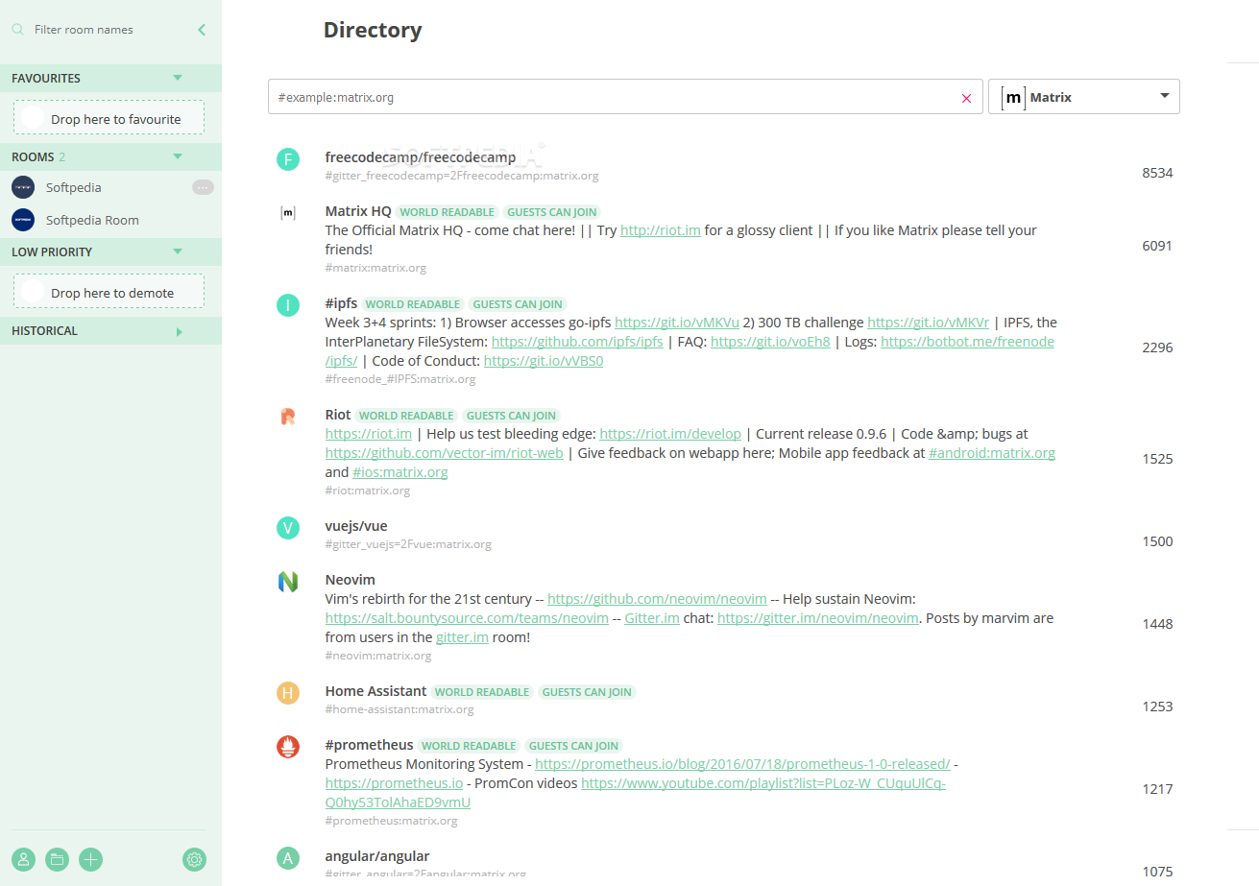Click the vuejs/vue room title
1259x886 pixels.
pyautogui.click(x=356, y=526)
